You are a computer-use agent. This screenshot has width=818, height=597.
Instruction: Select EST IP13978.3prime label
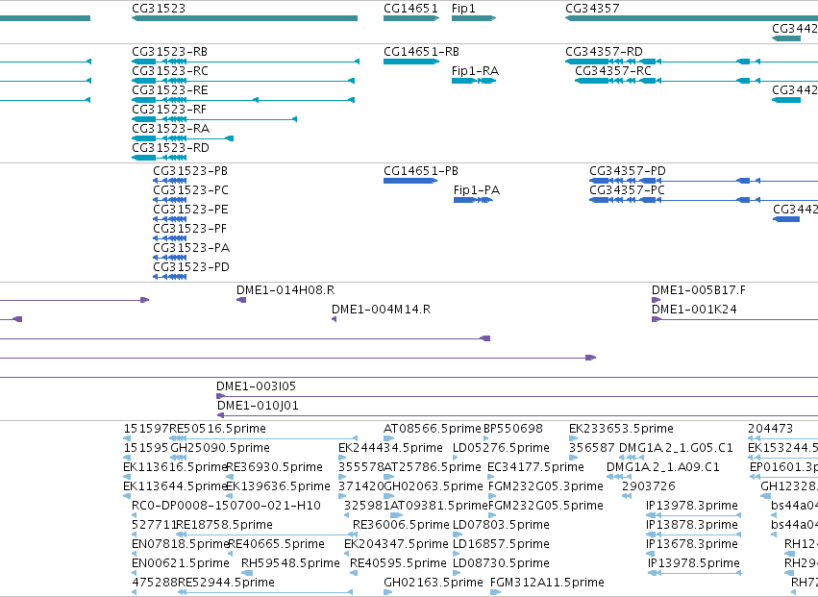click(x=692, y=507)
